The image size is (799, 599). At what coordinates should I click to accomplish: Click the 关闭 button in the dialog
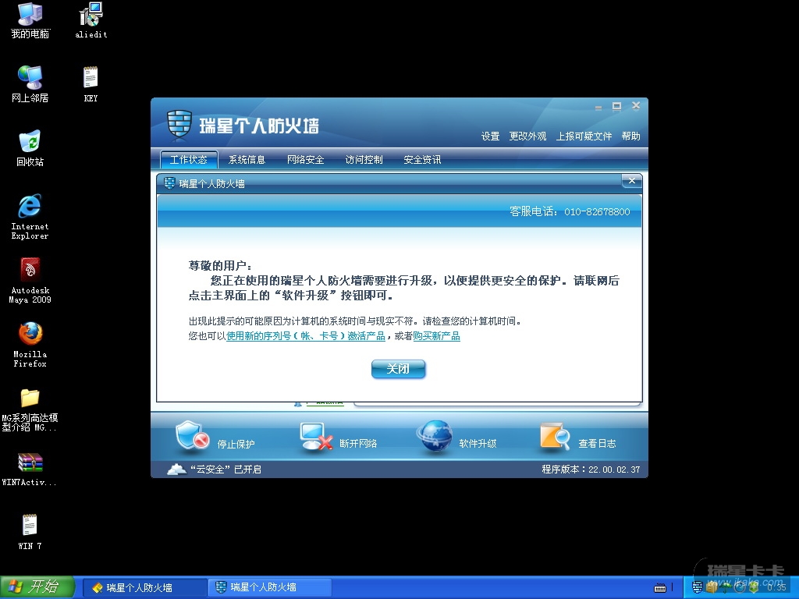point(398,369)
